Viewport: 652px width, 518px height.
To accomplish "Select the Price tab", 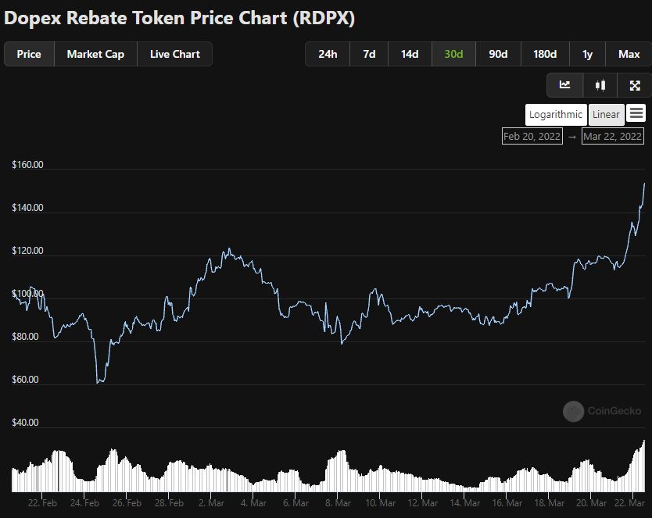I will (29, 54).
